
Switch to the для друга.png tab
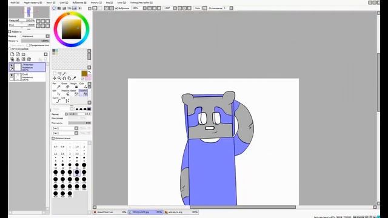(x=181, y=212)
